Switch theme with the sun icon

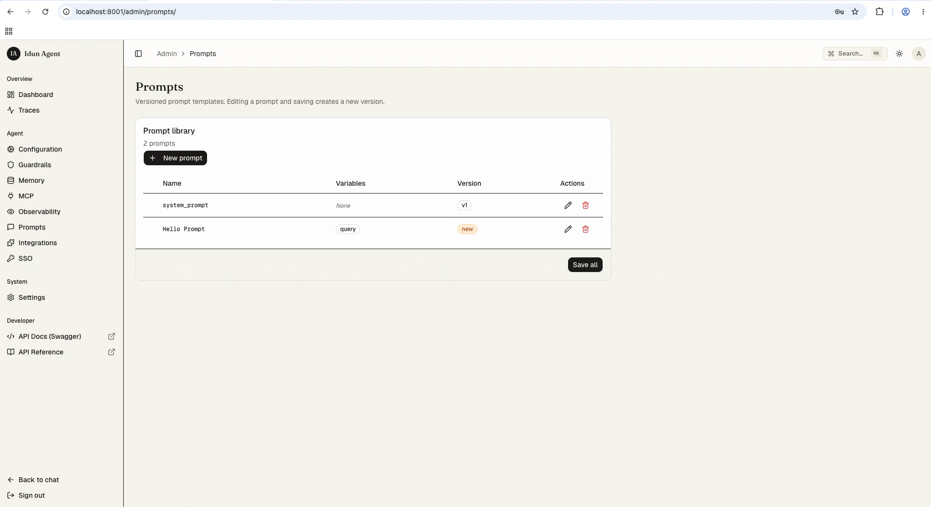pyautogui.click(x=899, y=54)
